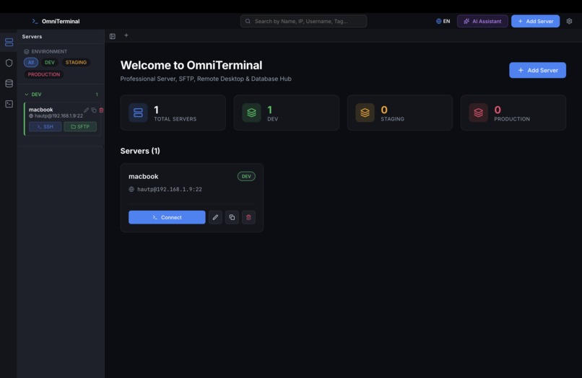Filter servers by DEV environment
582x378 pixels.
click(50, 62)
